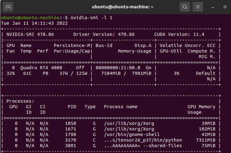Click the type C in the python row
This screenshot has height=153, width=231.
(94, 140)
